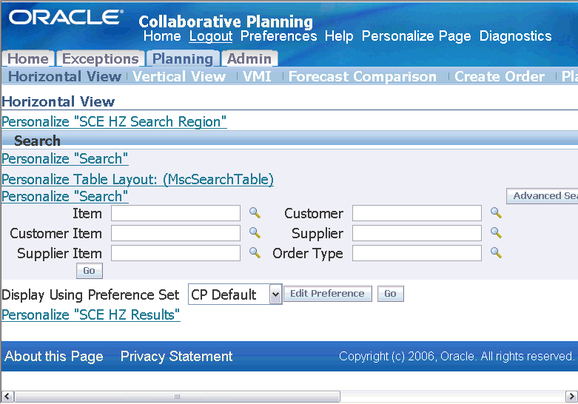The image size is (578, 404).
Task: Open the Privacy Statement link
Action: (177, 357)
